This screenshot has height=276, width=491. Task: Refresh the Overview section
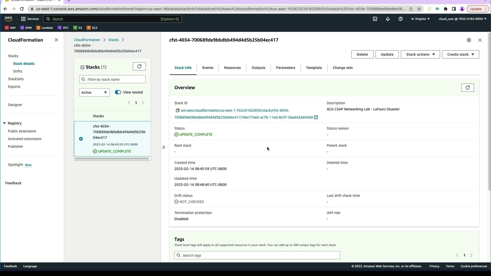tap(467, 88)
